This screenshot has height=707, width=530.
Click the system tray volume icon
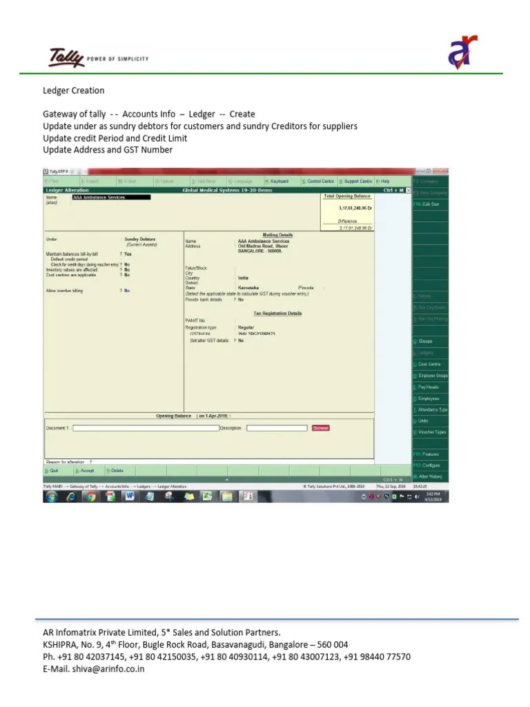[x=417, y=497]
